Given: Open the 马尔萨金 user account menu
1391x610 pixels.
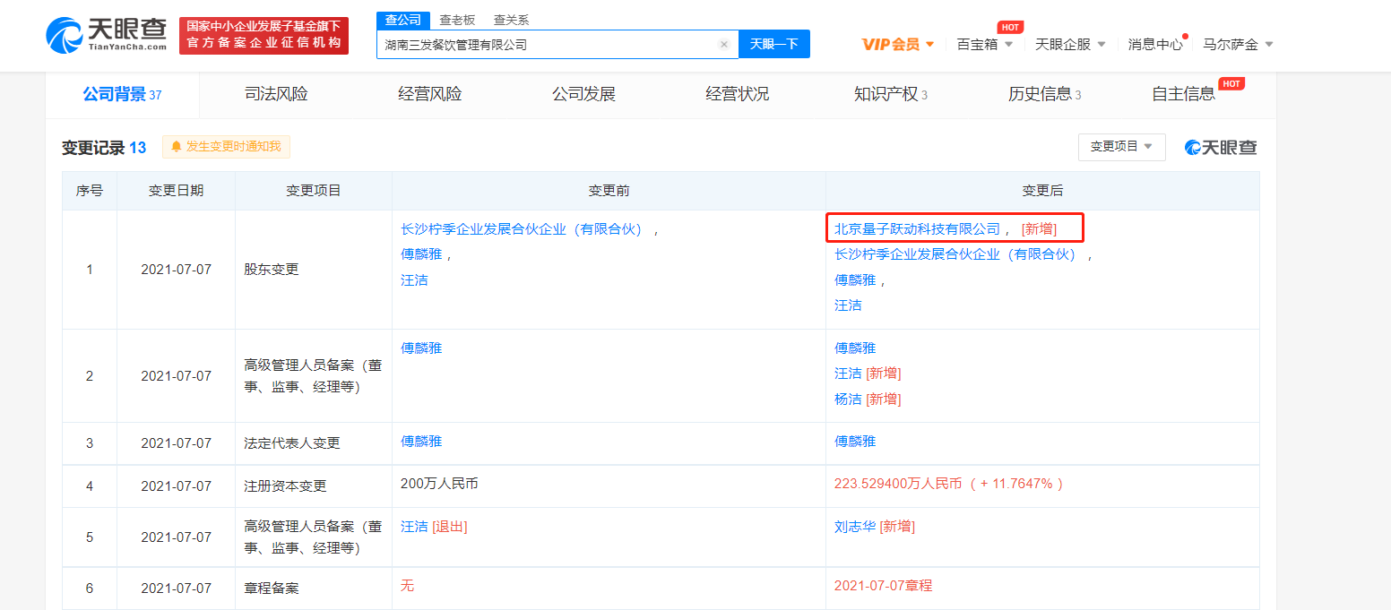Looking at the screenshot, I should [1238, 44].
